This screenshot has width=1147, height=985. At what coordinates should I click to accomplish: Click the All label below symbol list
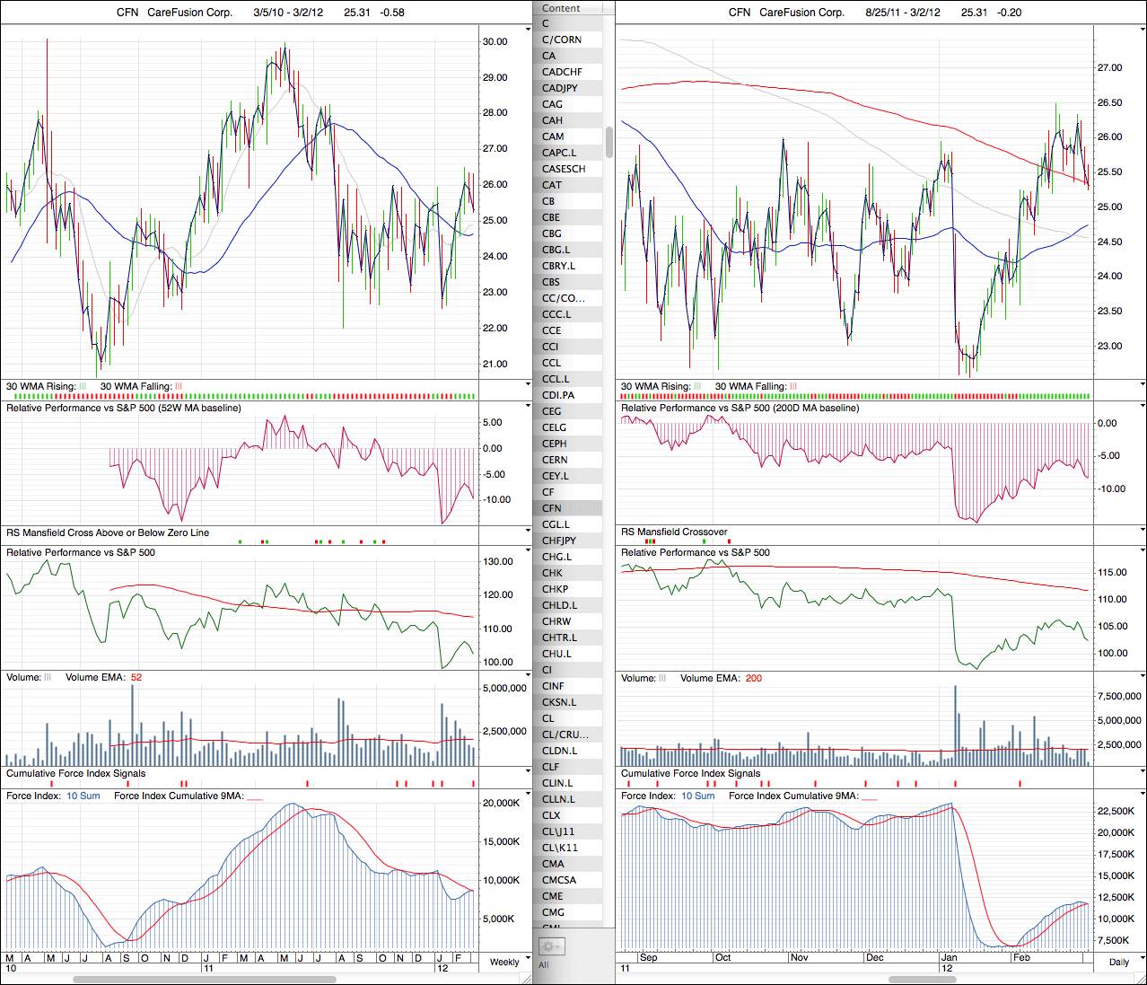tap(543, 965)
